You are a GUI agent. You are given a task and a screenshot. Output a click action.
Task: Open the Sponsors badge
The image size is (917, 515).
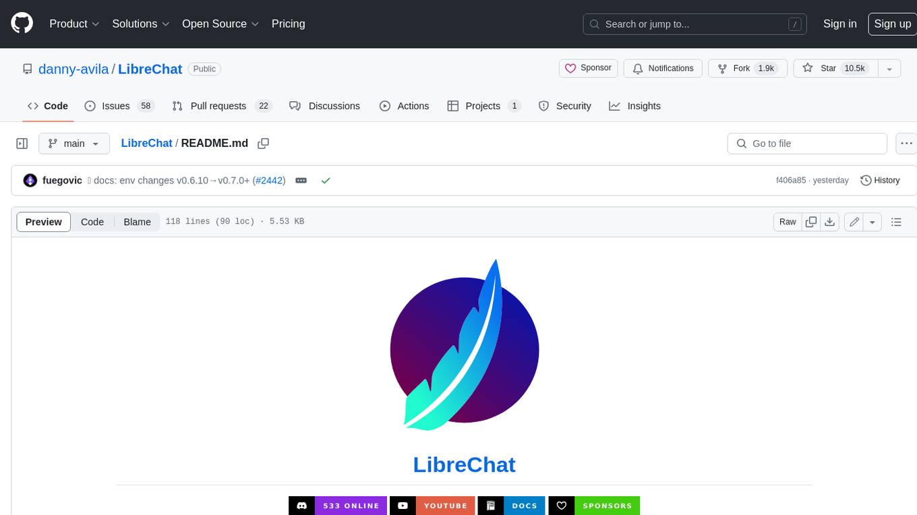pyautogui.click(x=594, y=506)
